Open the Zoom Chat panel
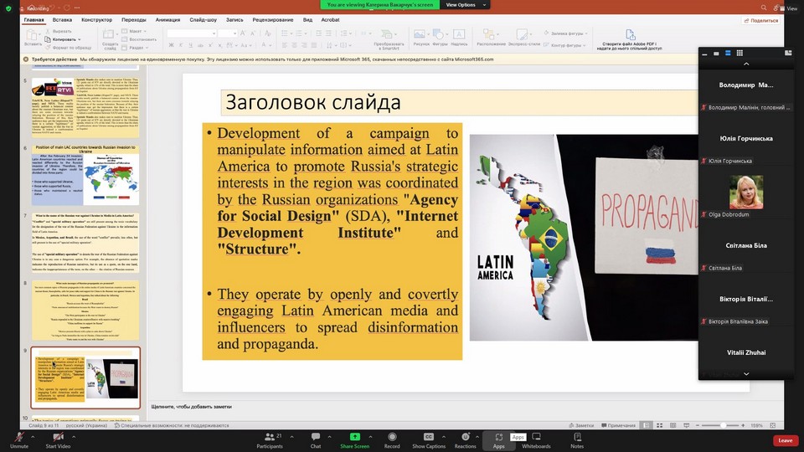Screen dimensions: 804x452 (316, 437)
